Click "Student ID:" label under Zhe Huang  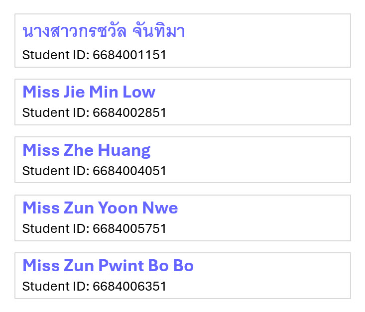point(56,171)
